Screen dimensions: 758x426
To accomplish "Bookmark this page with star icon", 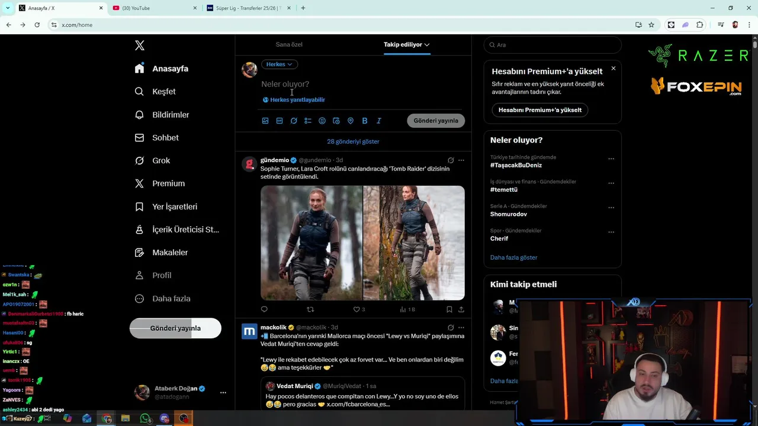I will [651, 25].
